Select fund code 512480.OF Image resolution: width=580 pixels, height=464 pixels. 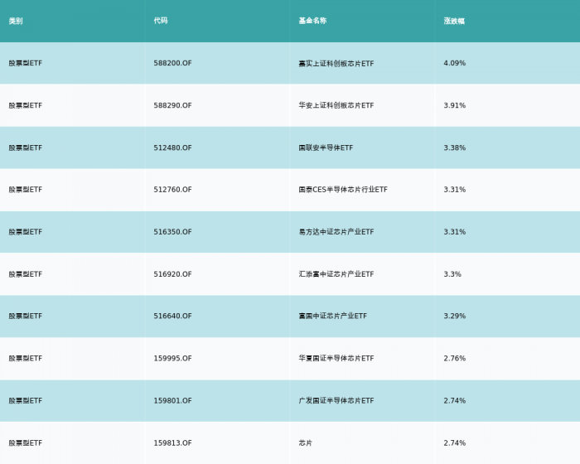173,147
